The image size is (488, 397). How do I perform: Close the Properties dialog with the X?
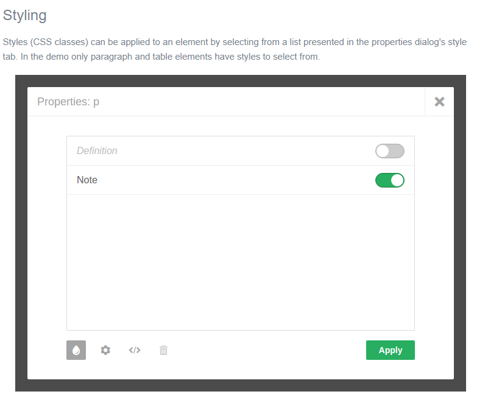tap(439, 102)
